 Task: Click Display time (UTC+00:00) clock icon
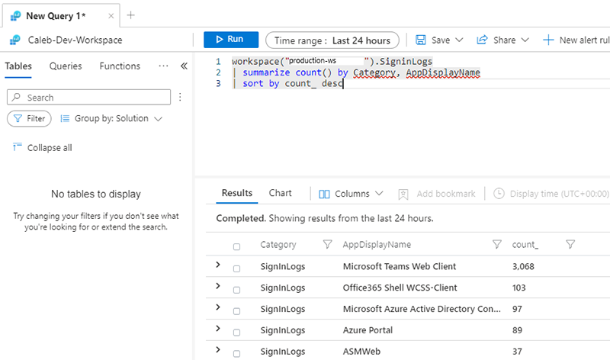(x=499, y=194)
